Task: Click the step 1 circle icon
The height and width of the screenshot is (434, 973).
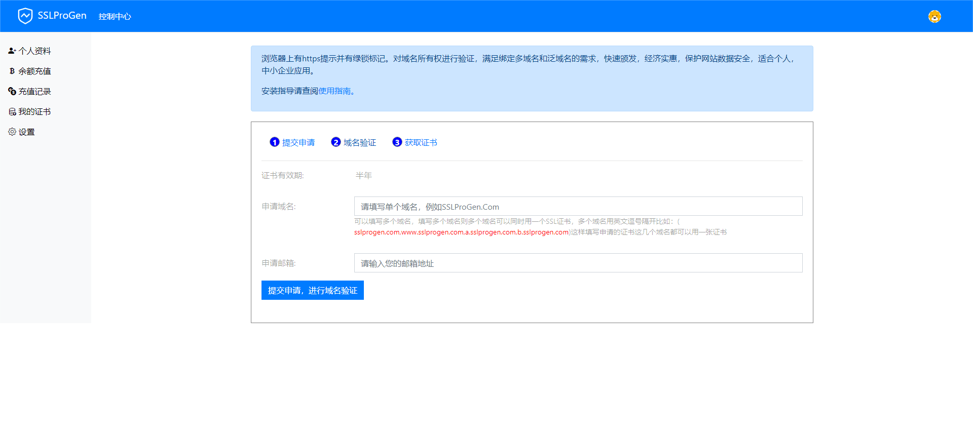Action: click(275, 142)
